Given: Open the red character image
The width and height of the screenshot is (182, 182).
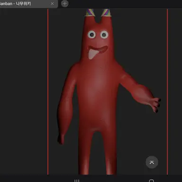Looking at the screenshot, I should click(x=108, y=92).
